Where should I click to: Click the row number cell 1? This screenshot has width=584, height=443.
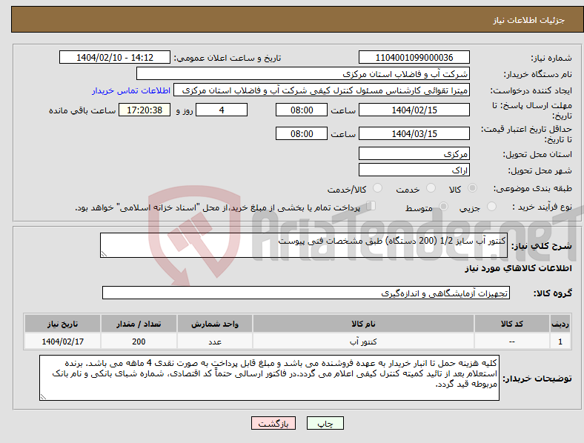point(560,342)
